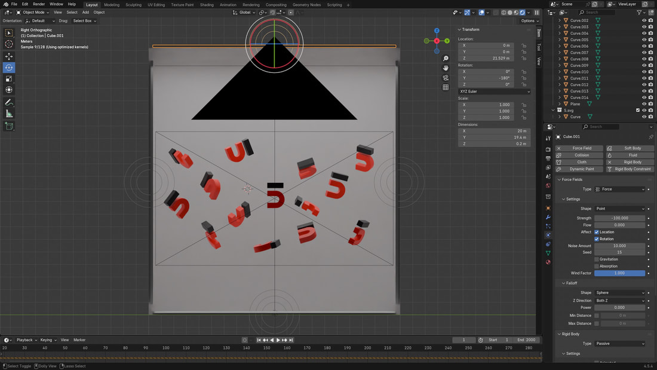This screenshot has height=370, width=657.
Task: Pick the Annotate pencil tool
Action: [x=9, y=103]
